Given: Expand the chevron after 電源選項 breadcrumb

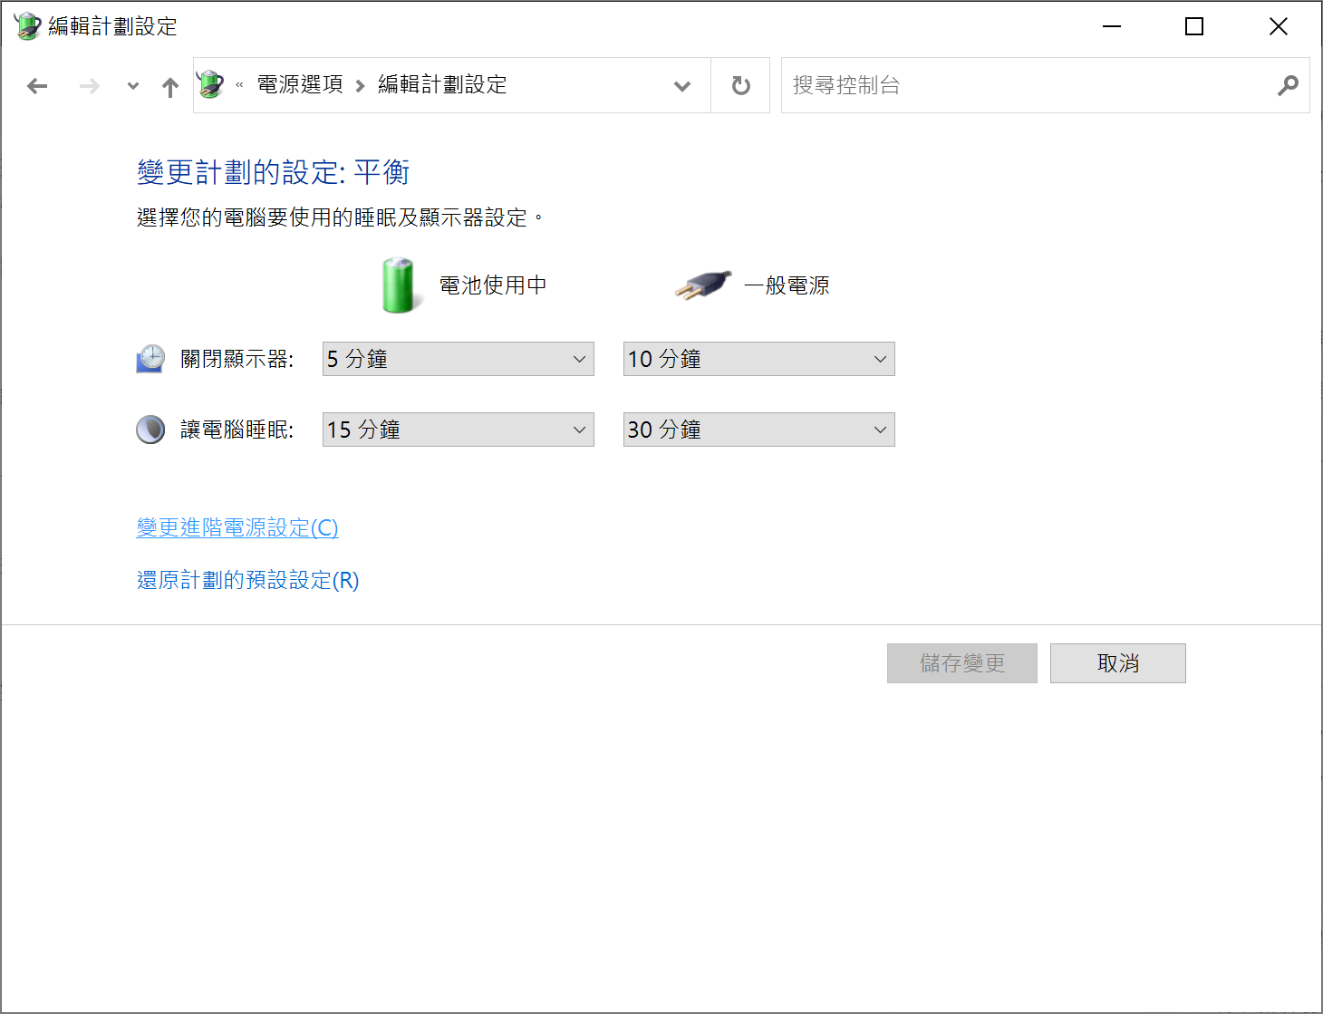Looking at the screenshot, I should 360,85.
